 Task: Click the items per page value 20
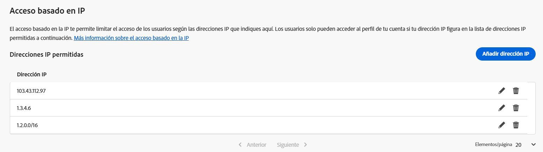[519, 145]
